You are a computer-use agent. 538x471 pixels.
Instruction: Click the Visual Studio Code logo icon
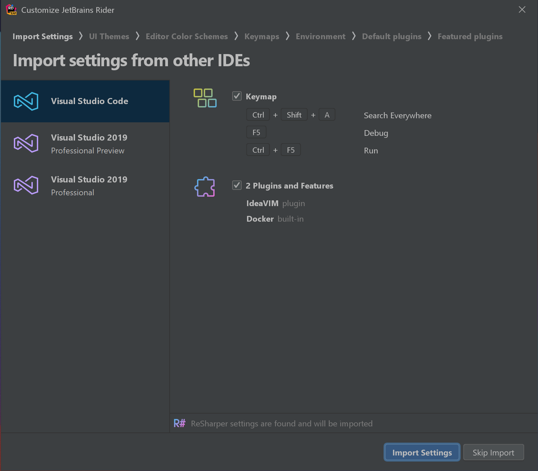(26, 101)
